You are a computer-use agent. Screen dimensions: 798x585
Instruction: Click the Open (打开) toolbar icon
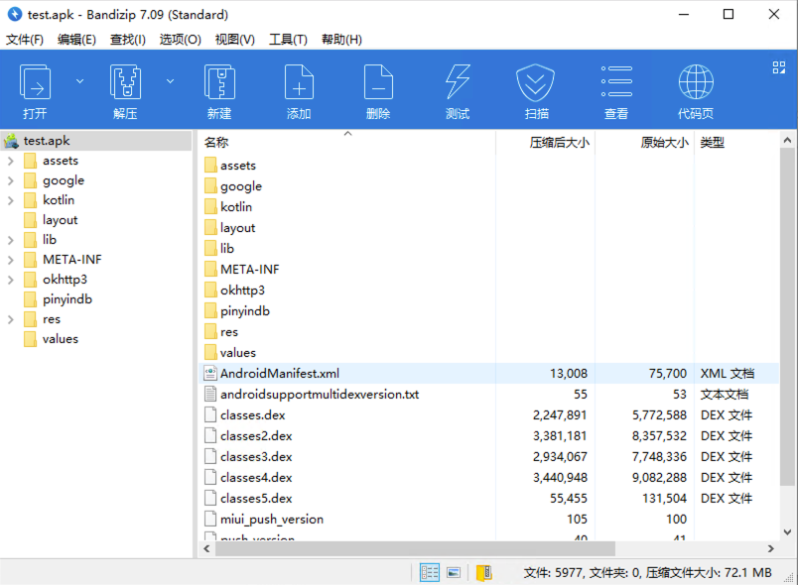point(35,82)
